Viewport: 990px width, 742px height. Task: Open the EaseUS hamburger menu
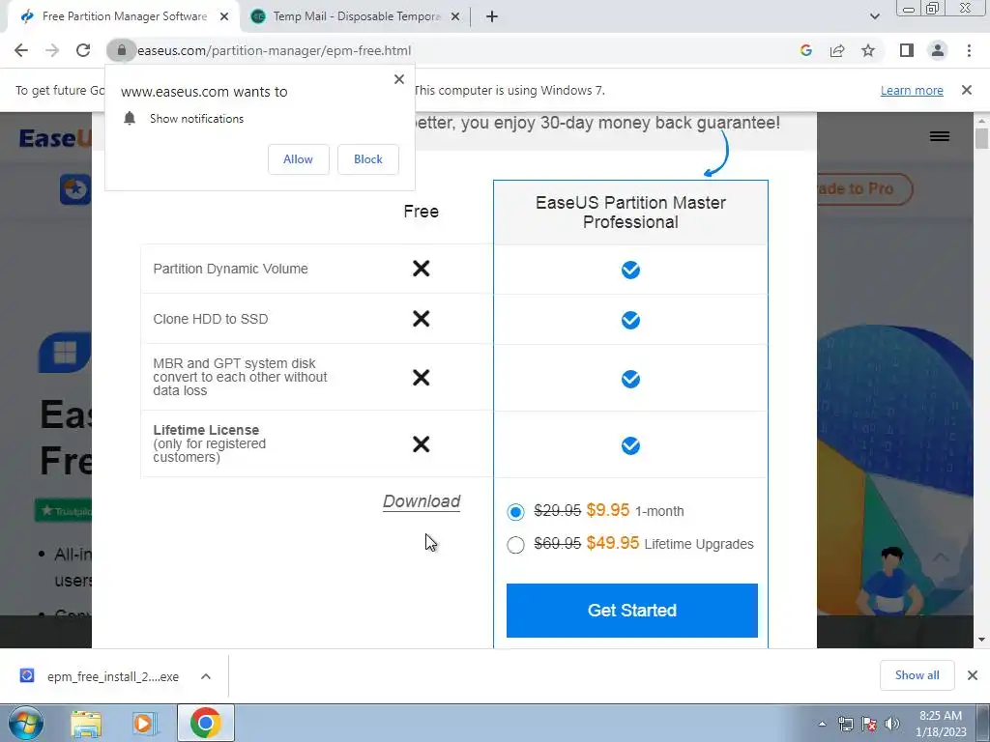940,136
